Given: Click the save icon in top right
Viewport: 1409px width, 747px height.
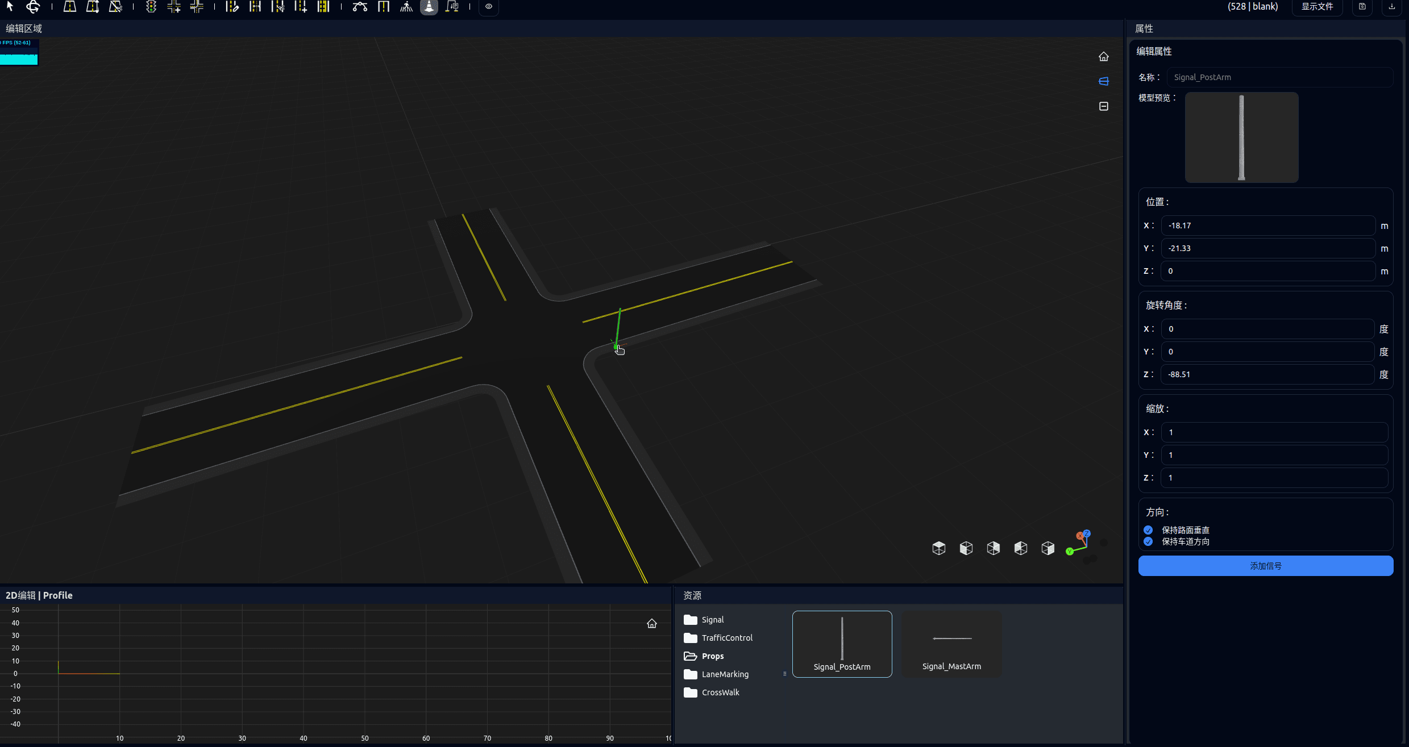Looking at the screenshot, I should tap(1362, 6).
